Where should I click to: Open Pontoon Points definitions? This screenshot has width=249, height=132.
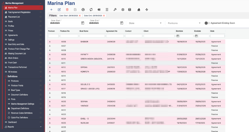17,86
